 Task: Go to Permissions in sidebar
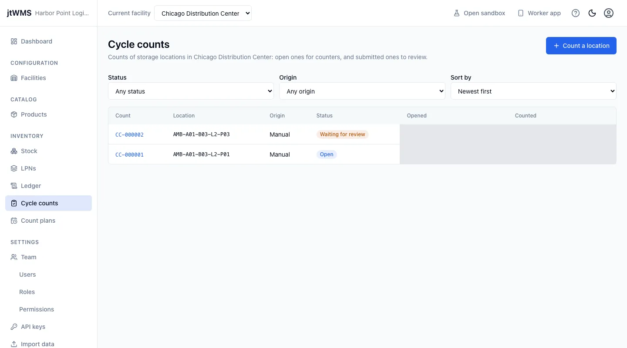pyautogui.click(x=37, y=309)
